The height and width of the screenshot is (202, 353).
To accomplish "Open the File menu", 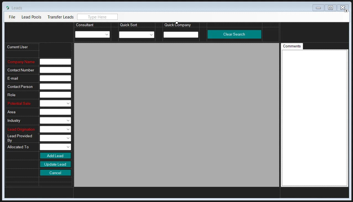I will (x=12, y=17).
